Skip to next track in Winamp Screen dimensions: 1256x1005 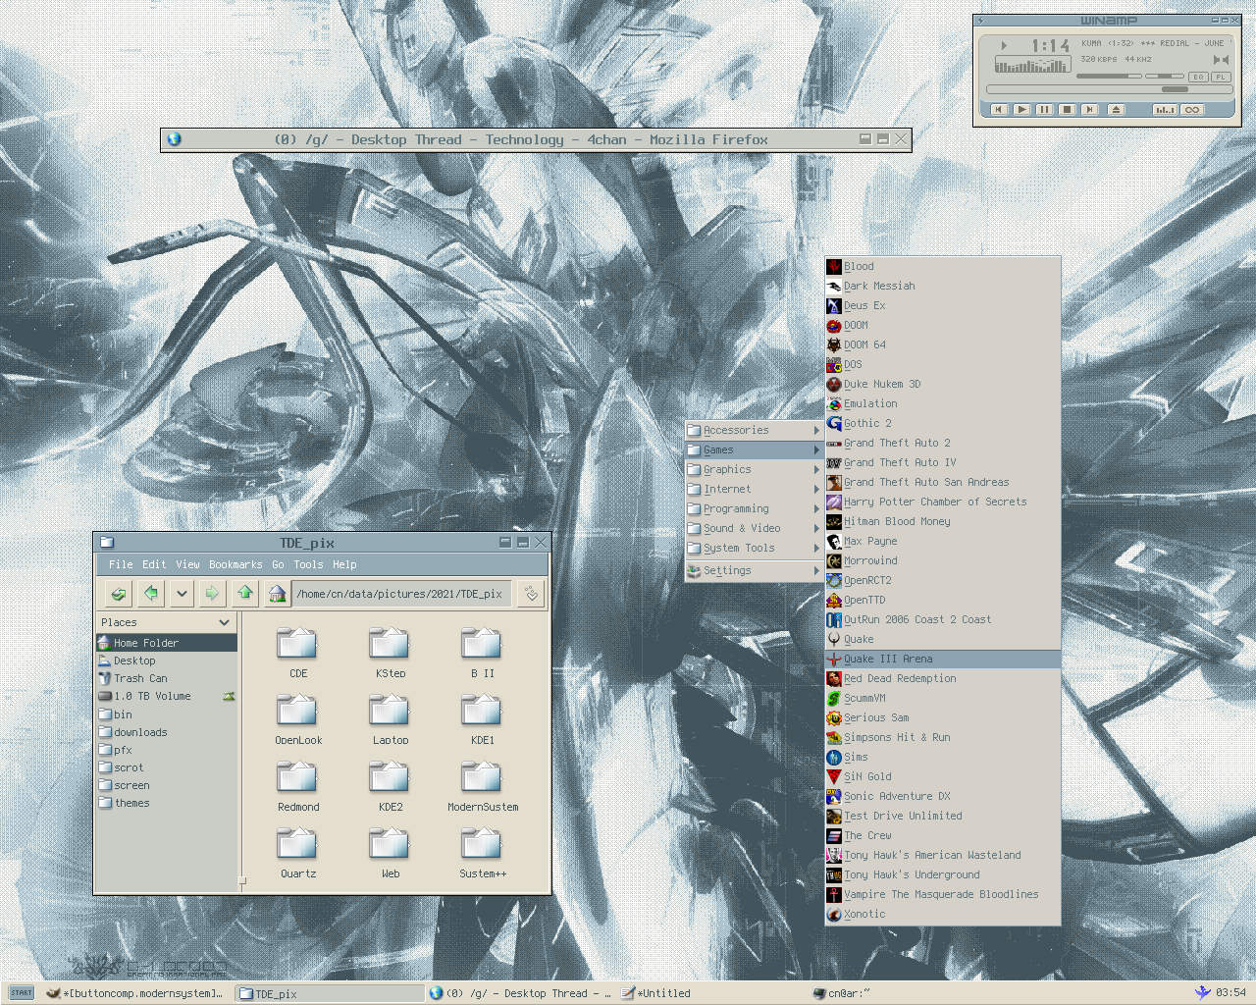pyautogui.click(x=1089, y=110)
